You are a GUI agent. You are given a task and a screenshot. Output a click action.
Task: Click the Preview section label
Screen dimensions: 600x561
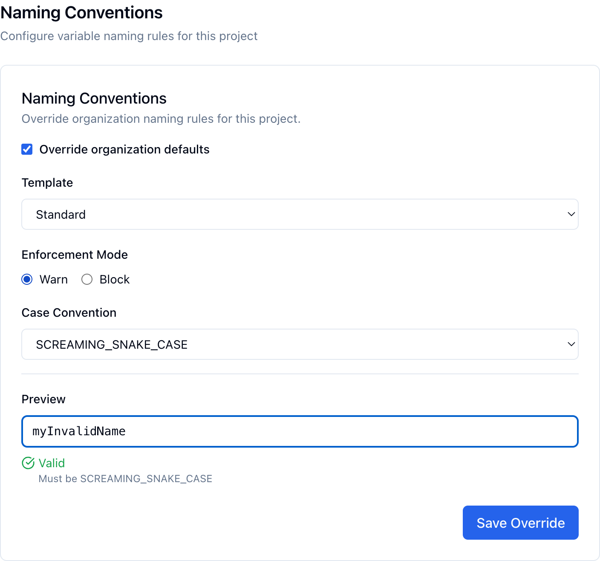pos(43,399)
